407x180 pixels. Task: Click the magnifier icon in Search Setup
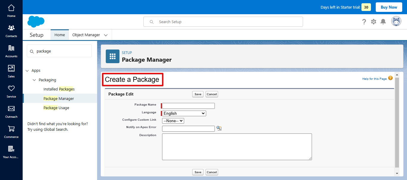[x=152, y=22]
